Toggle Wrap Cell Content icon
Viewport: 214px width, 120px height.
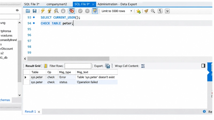(143, 66)
